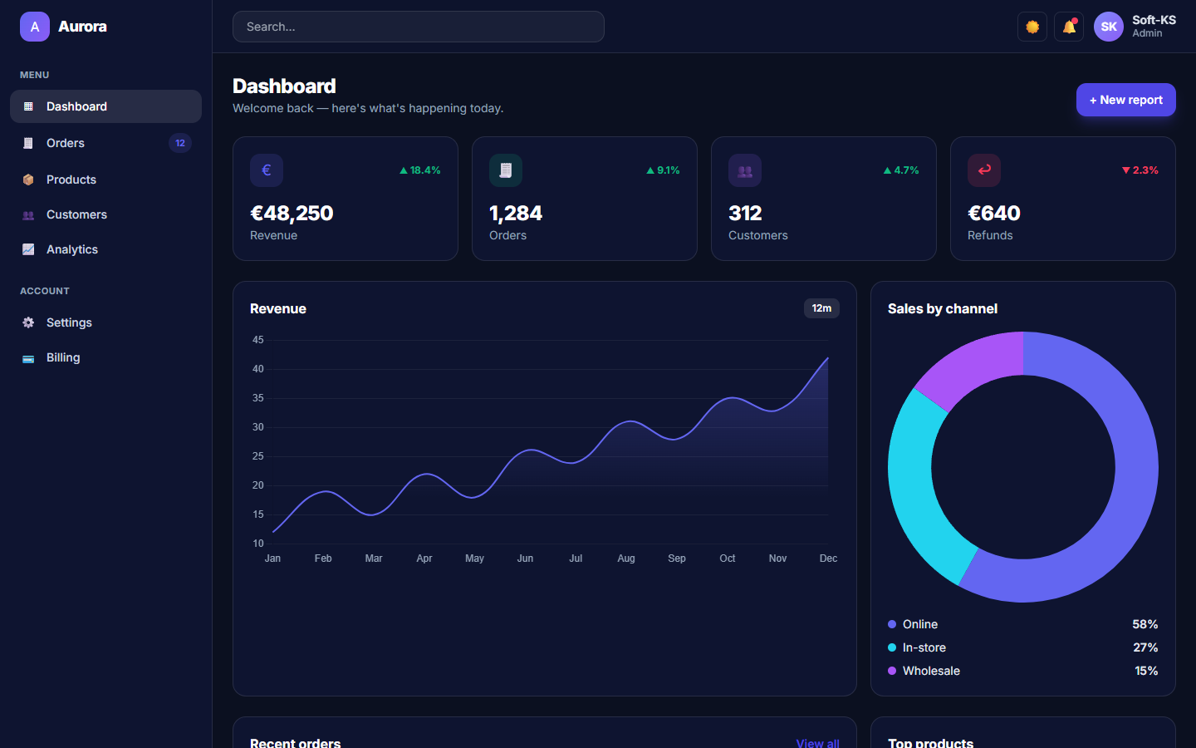Click the receipt icon on Orders card
Viewport: 1196px width, 748px height.
tap(506, 170)
